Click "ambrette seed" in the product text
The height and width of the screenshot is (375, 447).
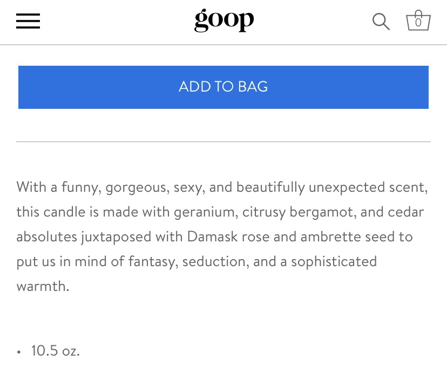pyautogui.click(x=342, y=237)
